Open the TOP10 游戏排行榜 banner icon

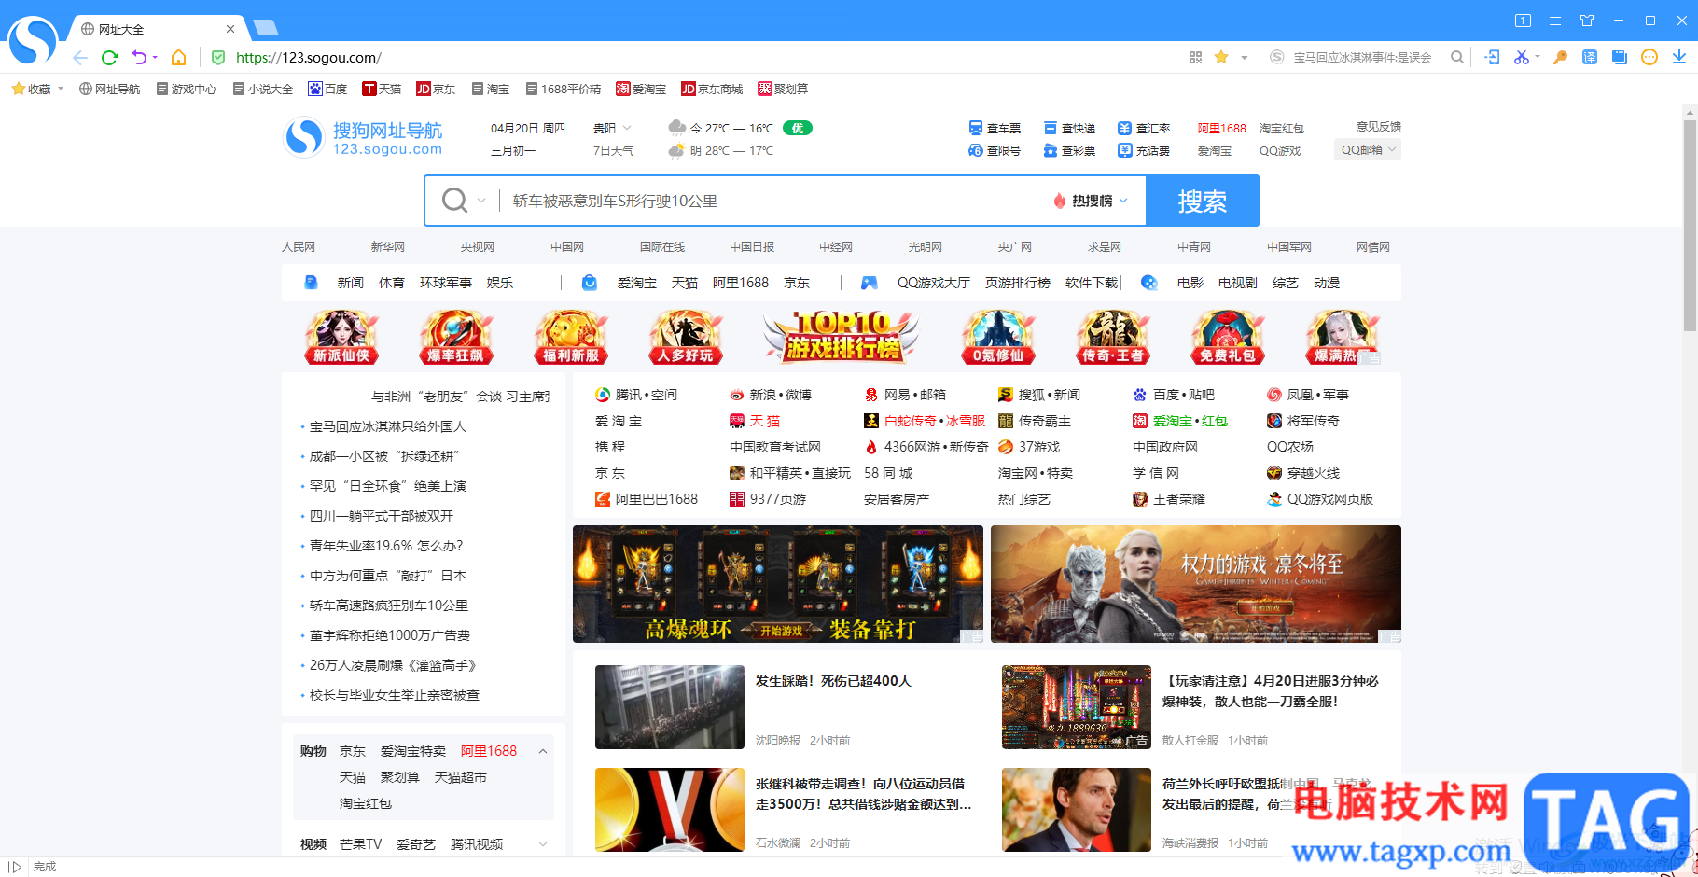(842, 337)
